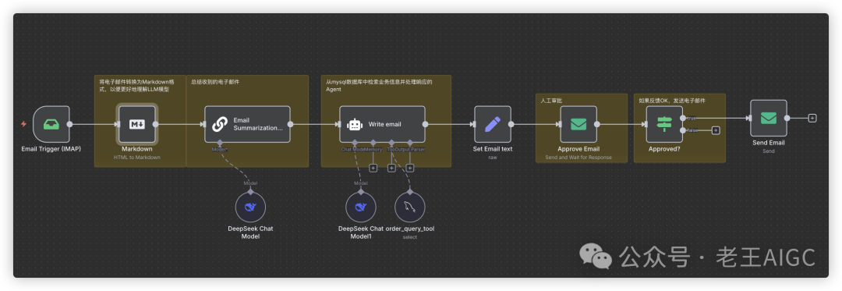Viewport: 842px width, 291px height.
Task: Open the Write email agent node
Action: [382, 124]
